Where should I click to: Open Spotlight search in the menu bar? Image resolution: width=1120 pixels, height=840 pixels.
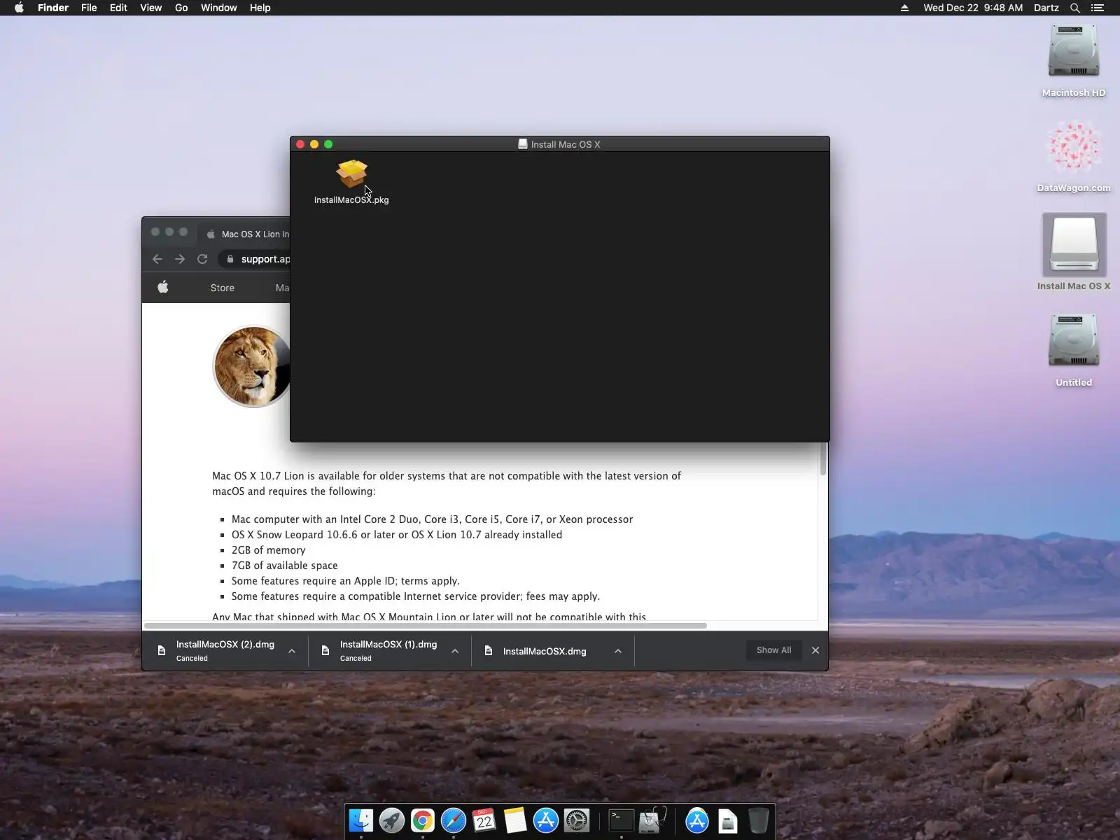point(1075,8)
